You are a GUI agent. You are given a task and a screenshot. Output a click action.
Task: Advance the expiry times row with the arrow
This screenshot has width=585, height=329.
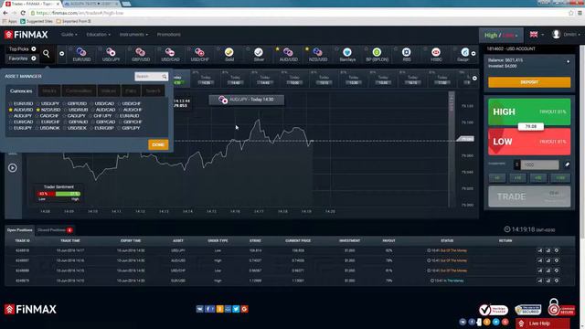474,79
